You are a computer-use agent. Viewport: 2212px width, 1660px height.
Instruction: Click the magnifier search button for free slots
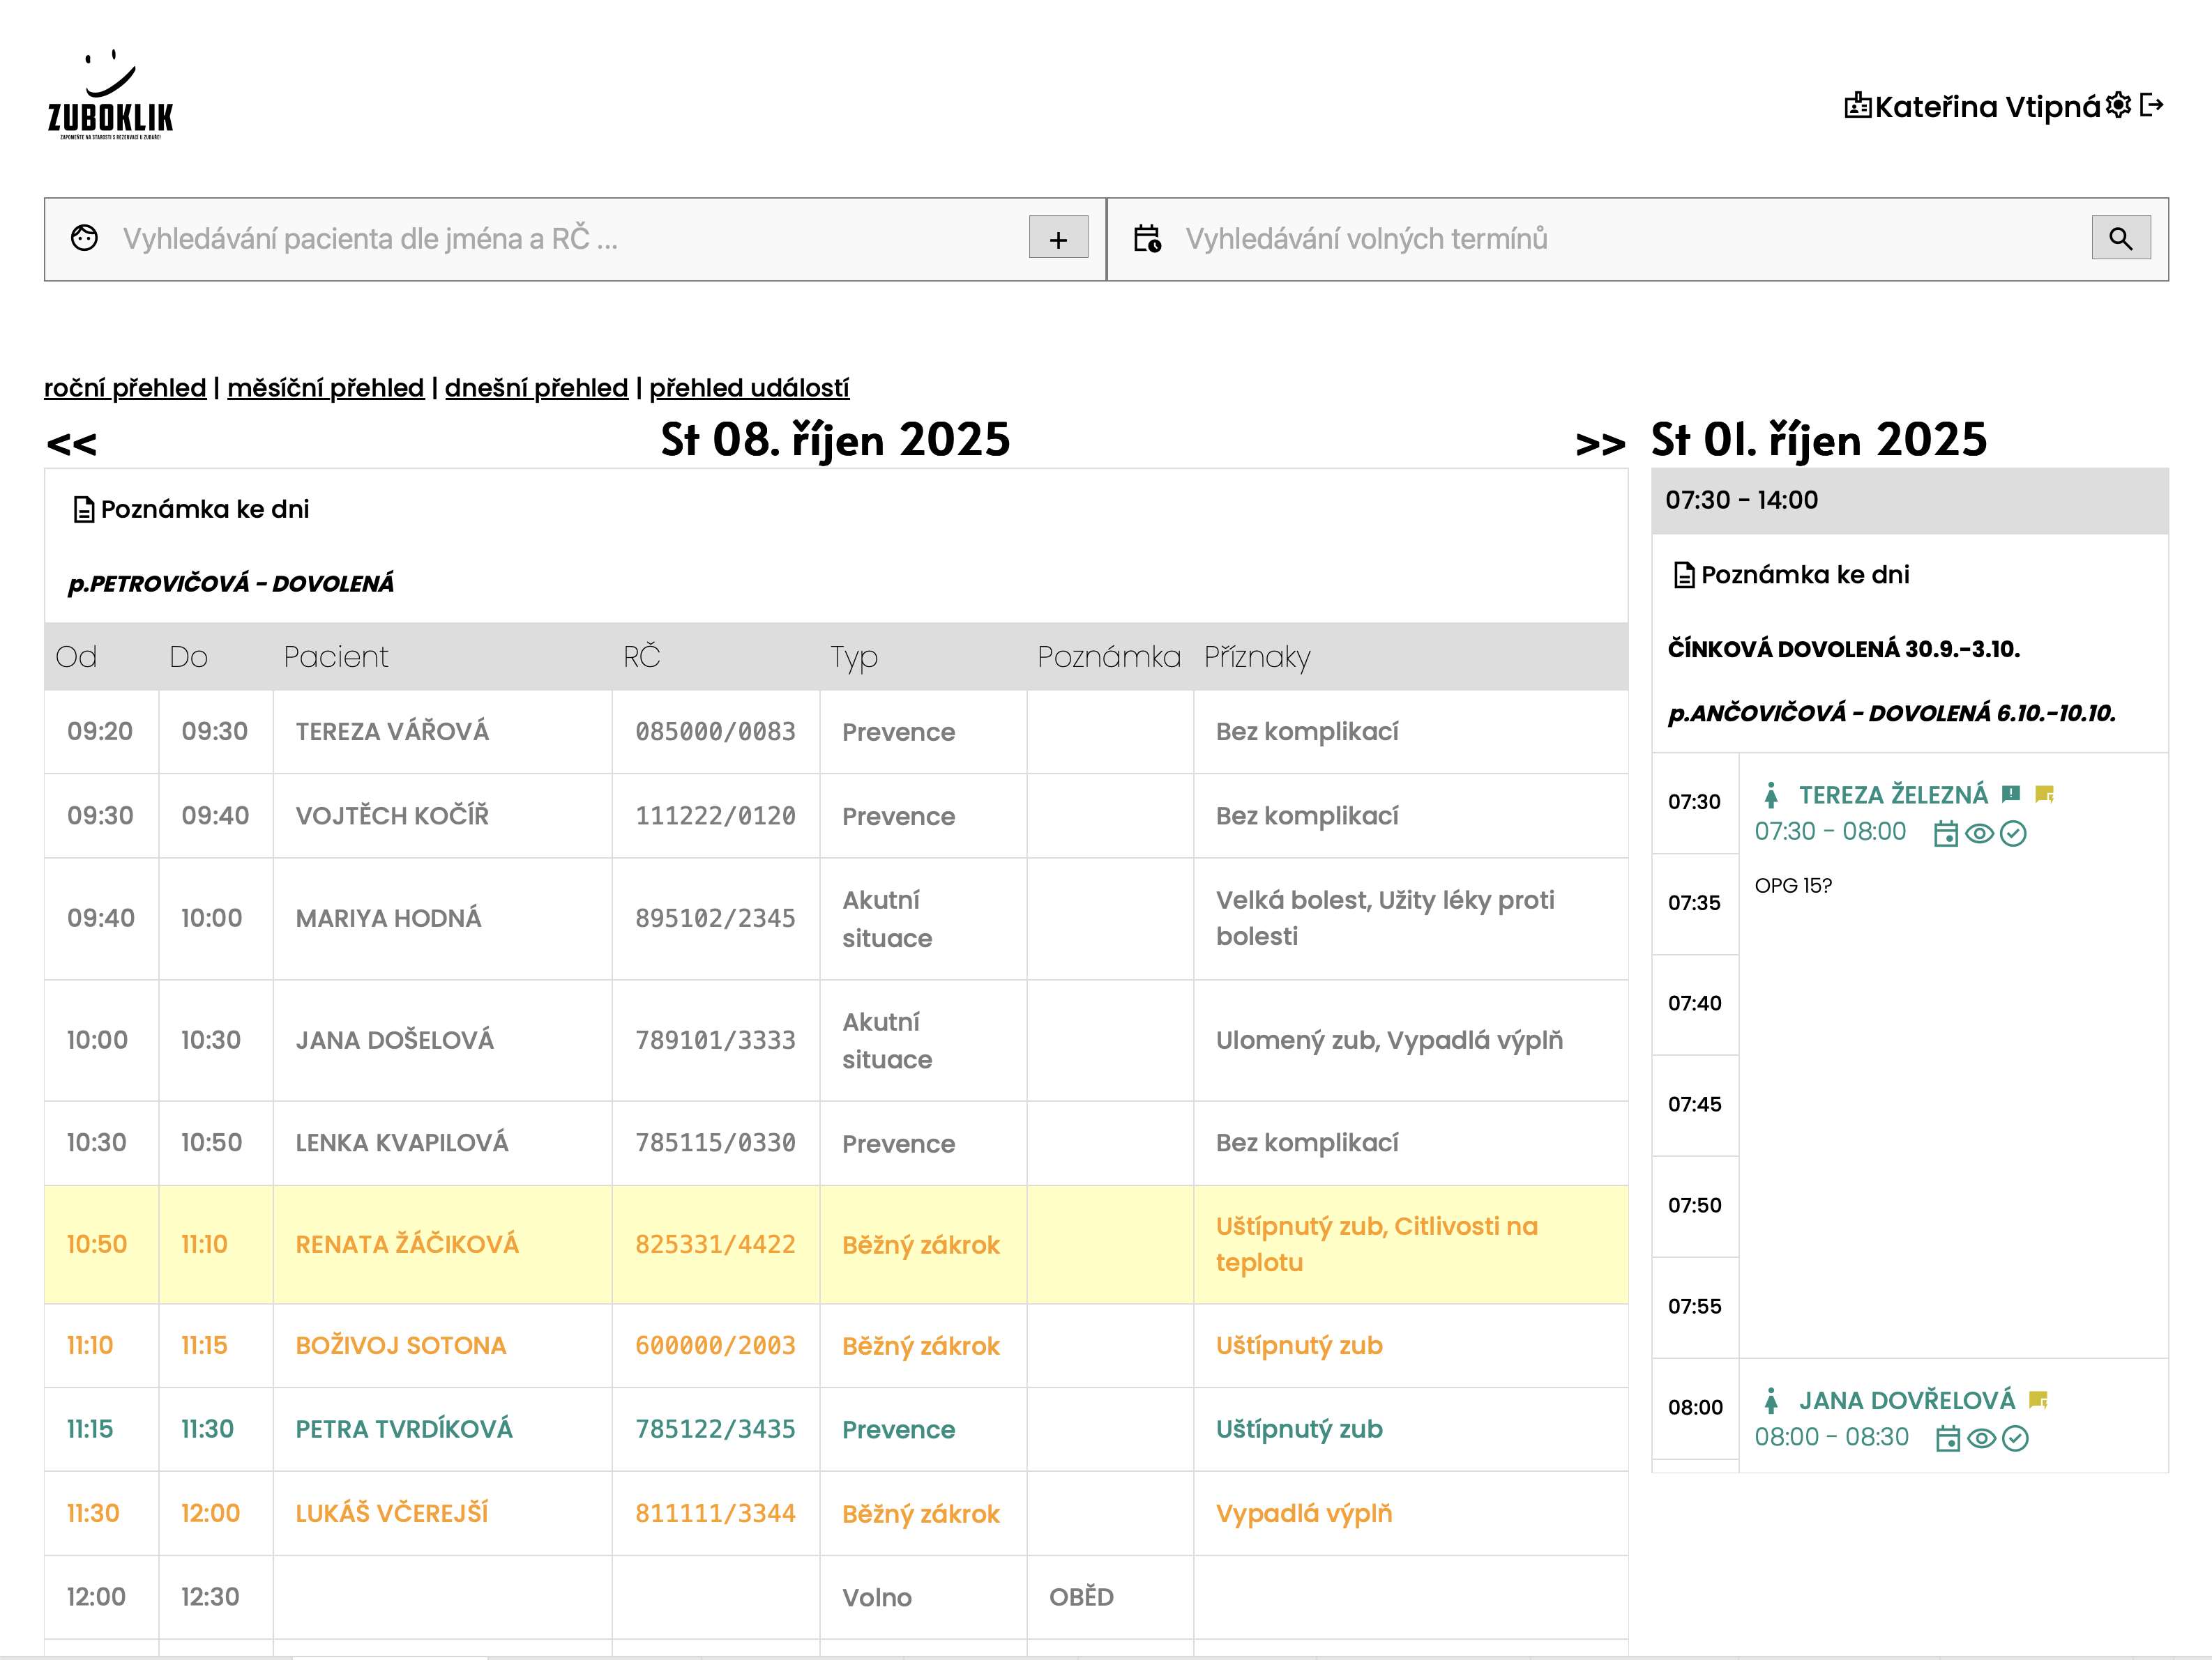[x=2120, y=239]
